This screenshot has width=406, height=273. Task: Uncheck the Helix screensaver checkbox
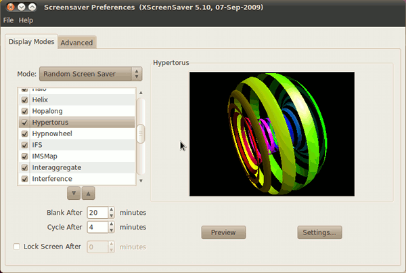coord(25,100)
